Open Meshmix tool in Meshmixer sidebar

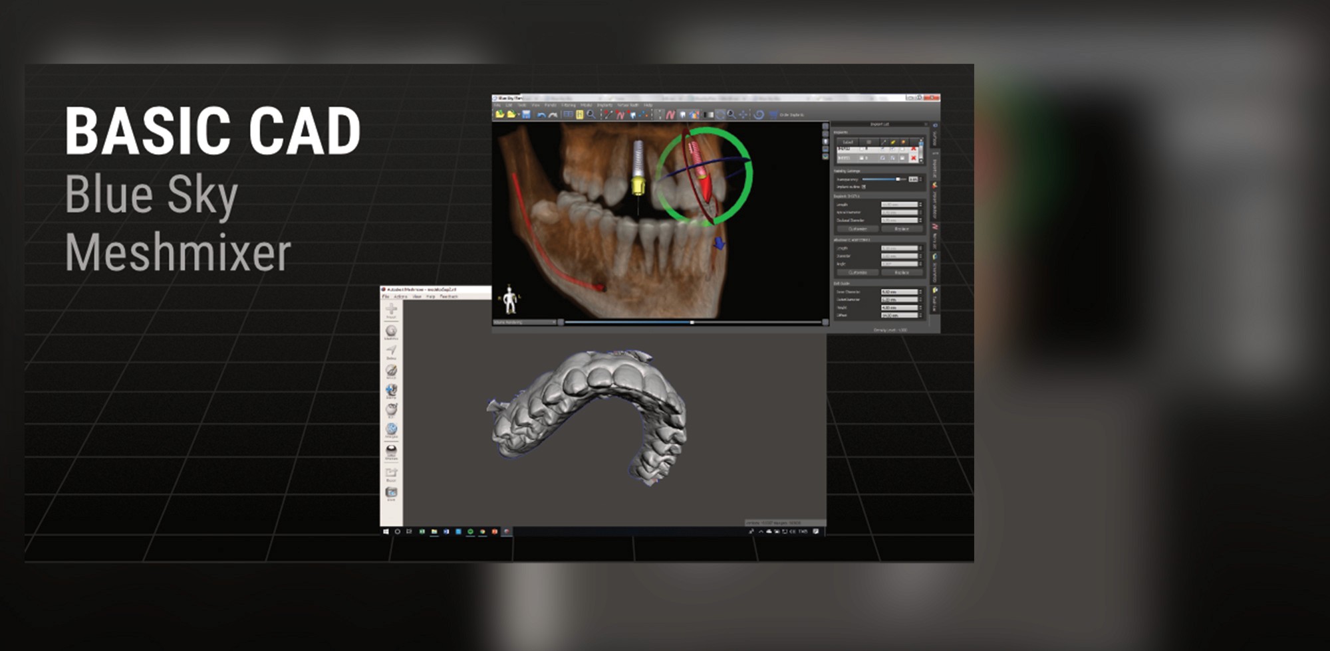[391, 332]
